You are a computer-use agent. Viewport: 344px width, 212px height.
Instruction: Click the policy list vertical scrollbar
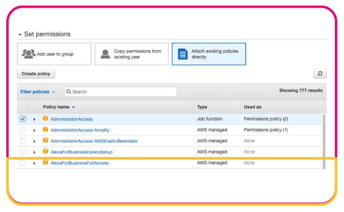[324, 140]
